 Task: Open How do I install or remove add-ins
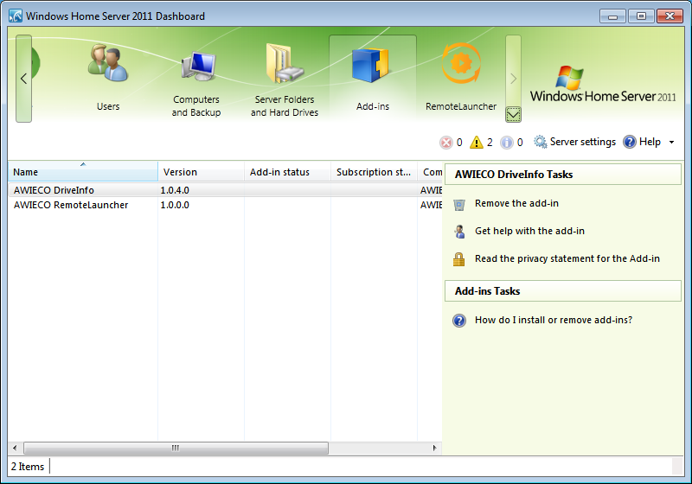click(x=553, y=320)
